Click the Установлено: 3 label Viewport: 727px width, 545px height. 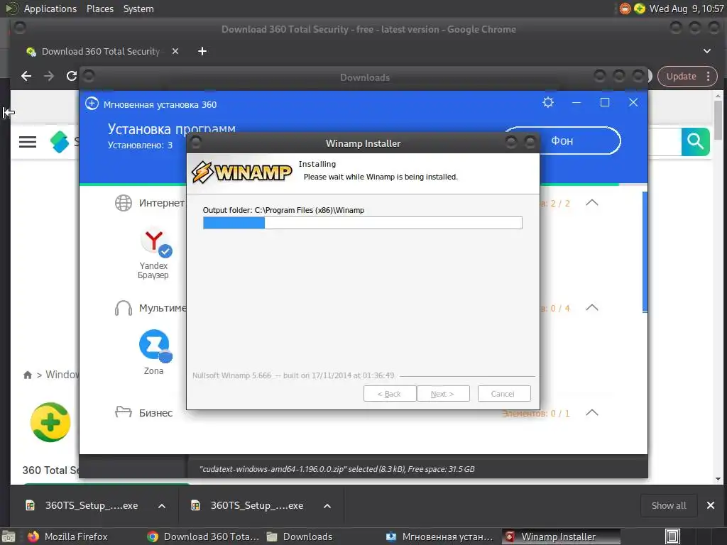click(x=140, y=145)
